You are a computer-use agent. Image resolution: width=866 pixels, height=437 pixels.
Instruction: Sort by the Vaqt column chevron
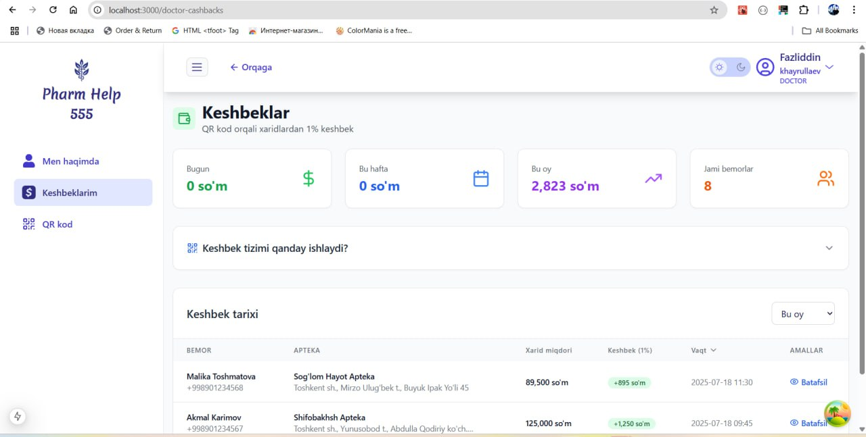pyautogui.click(x=713, y=350)
